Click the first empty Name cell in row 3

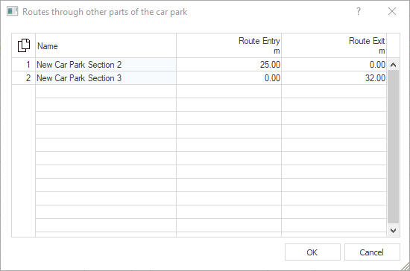tap(106, 91)
